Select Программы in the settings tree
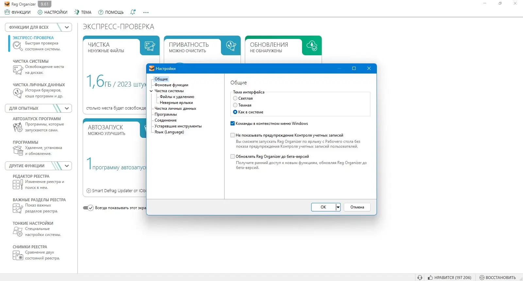 point(166,114)
